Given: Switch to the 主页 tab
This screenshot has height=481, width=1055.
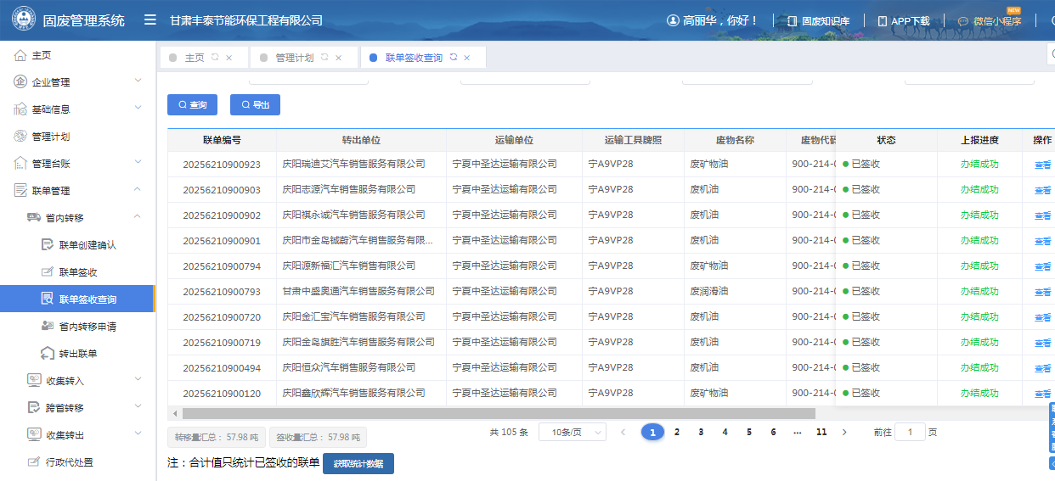Looking at the screenshot, I should coord(195,58).
